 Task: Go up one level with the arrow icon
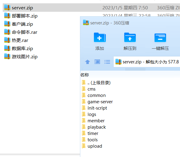[88, 62]
